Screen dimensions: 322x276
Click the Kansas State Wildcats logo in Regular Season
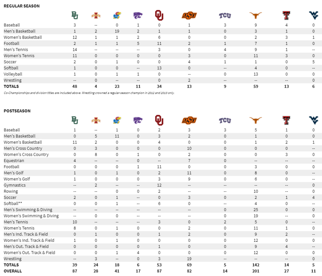[x=138, y=15]
